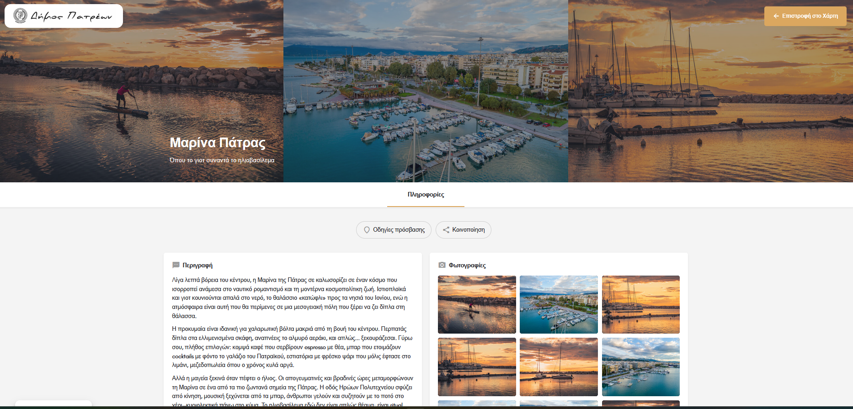Click the Μαρίνα Πάτρας page title
Viewport: 853px width, 409px height.
click(x=218, y=143)
